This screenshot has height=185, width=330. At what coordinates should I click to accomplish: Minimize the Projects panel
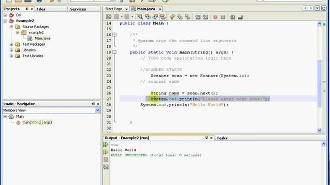pyautogui.click(x=27, y=9)
